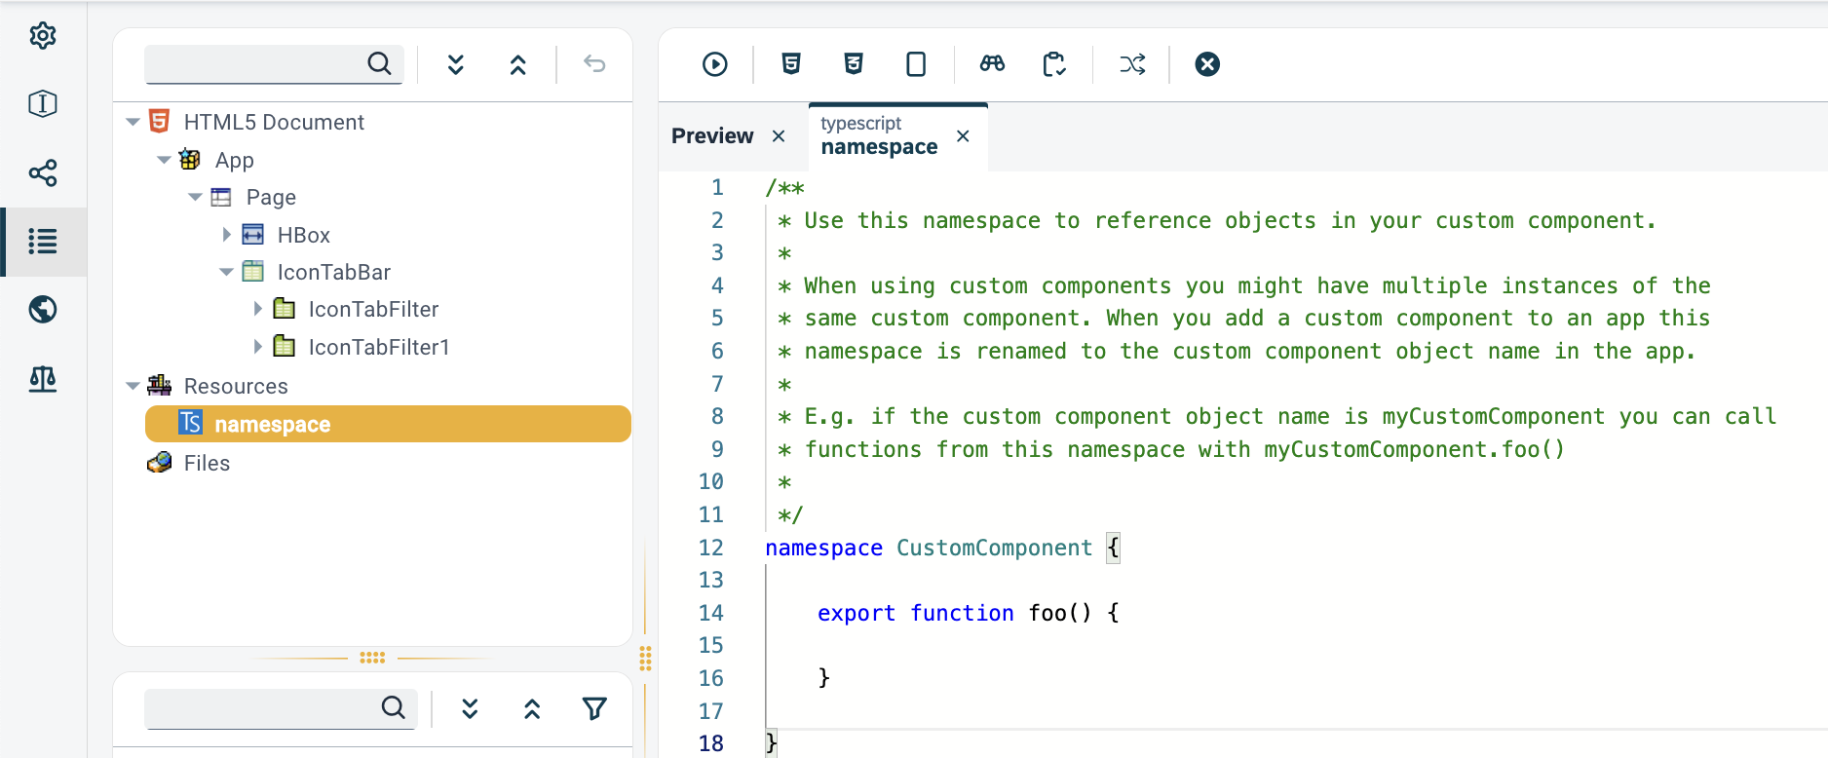Viewport: 1828px width, 758px height.
Task: Select the IconTabFilter1 tree item
Action: [x=379, y=347]
